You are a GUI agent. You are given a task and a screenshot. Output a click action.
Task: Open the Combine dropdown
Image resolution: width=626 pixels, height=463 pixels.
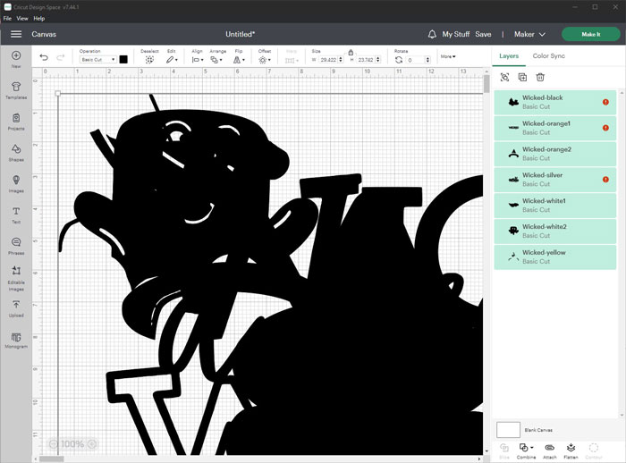[x=526, y=448]
